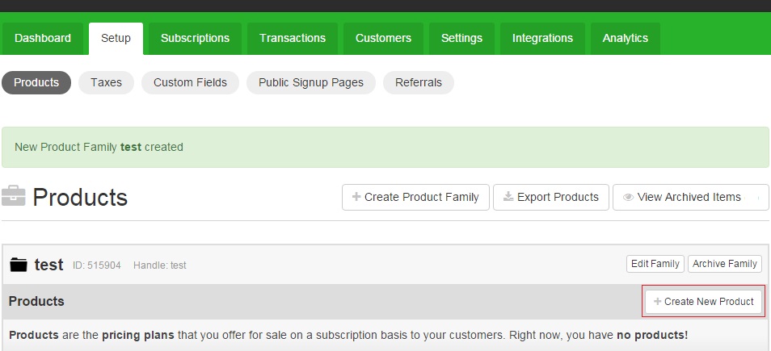This screenshot has height=351, width=771.
Task: Click the test product family name
Action: tap(48, 265)
